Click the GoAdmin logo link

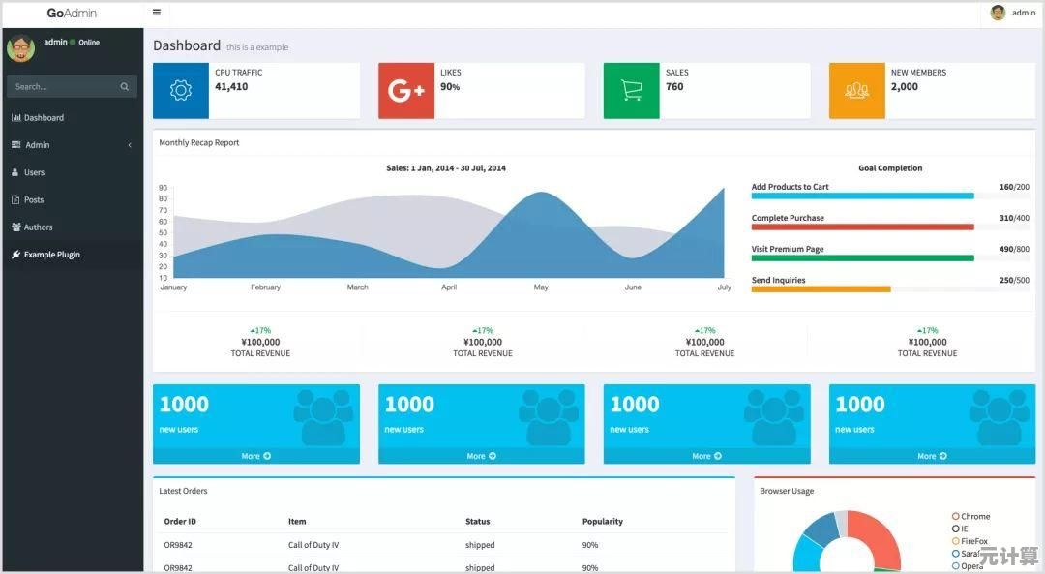[x=72, y=13]
